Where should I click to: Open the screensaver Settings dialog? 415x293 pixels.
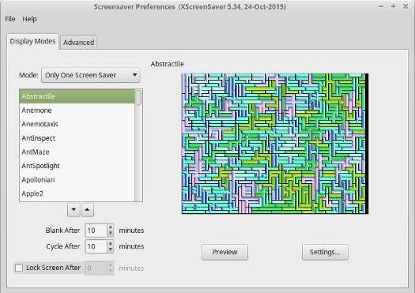tap(325, 252)
